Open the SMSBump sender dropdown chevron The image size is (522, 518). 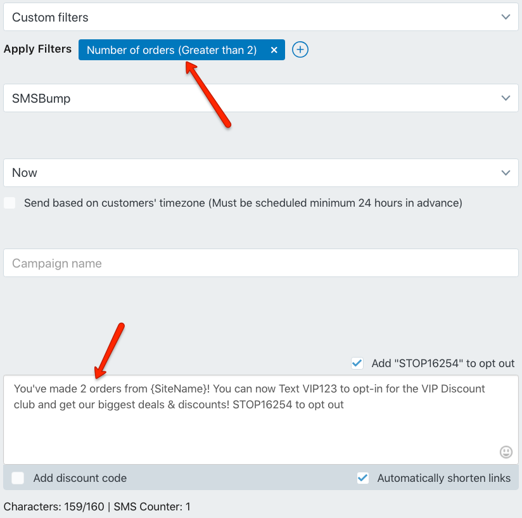(506, 98)
